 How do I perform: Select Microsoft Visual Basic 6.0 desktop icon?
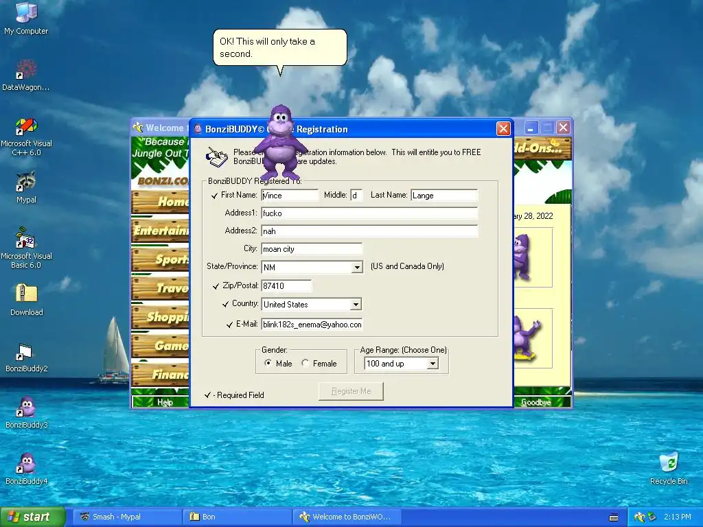[26, 248]
